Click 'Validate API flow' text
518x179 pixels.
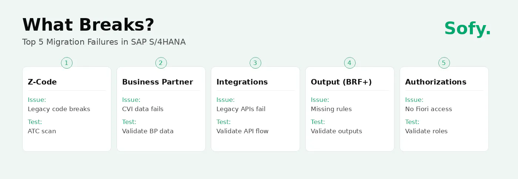tap(242, 131)
